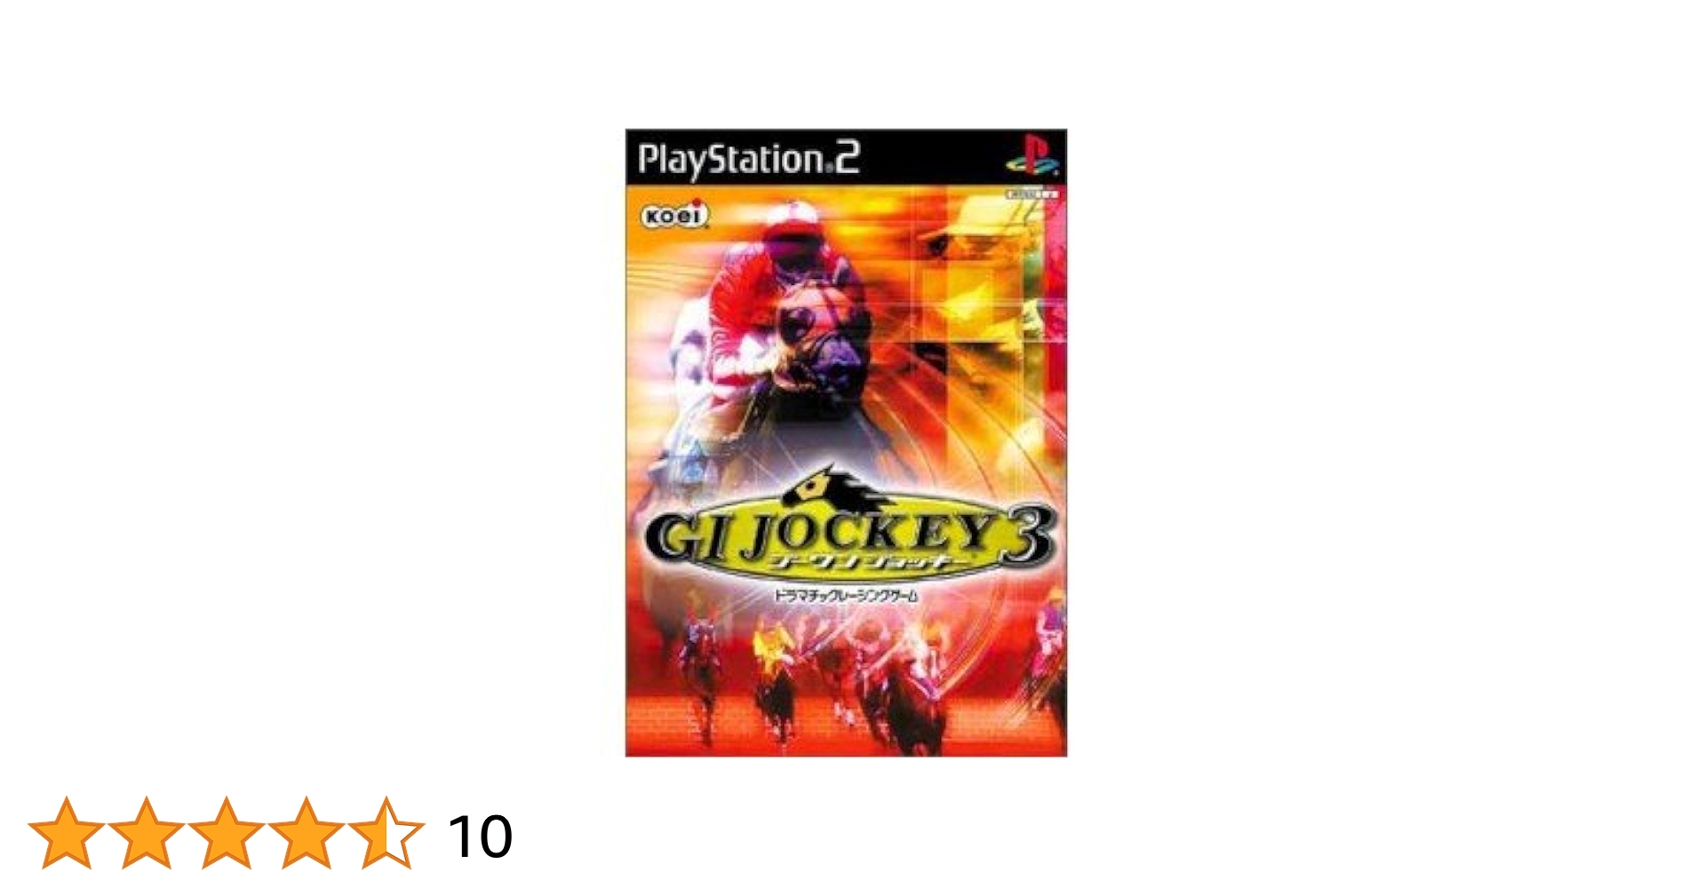Screen dimensions: 1697x888
Task: Click the half-filled fifth rating star
Action: (386, 833)
